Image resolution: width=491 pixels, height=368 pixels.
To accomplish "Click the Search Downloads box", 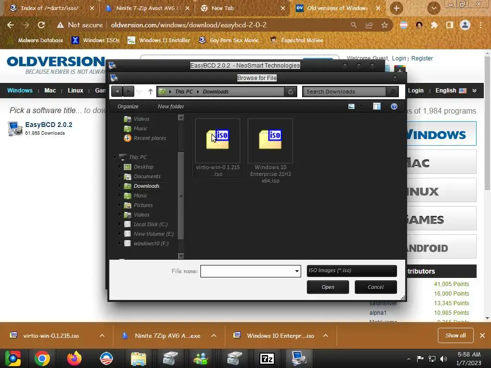I will click(x=344, y=92).
